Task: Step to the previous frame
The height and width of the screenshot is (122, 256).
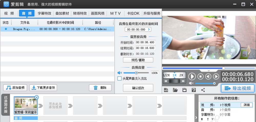Action: [208, 76]
